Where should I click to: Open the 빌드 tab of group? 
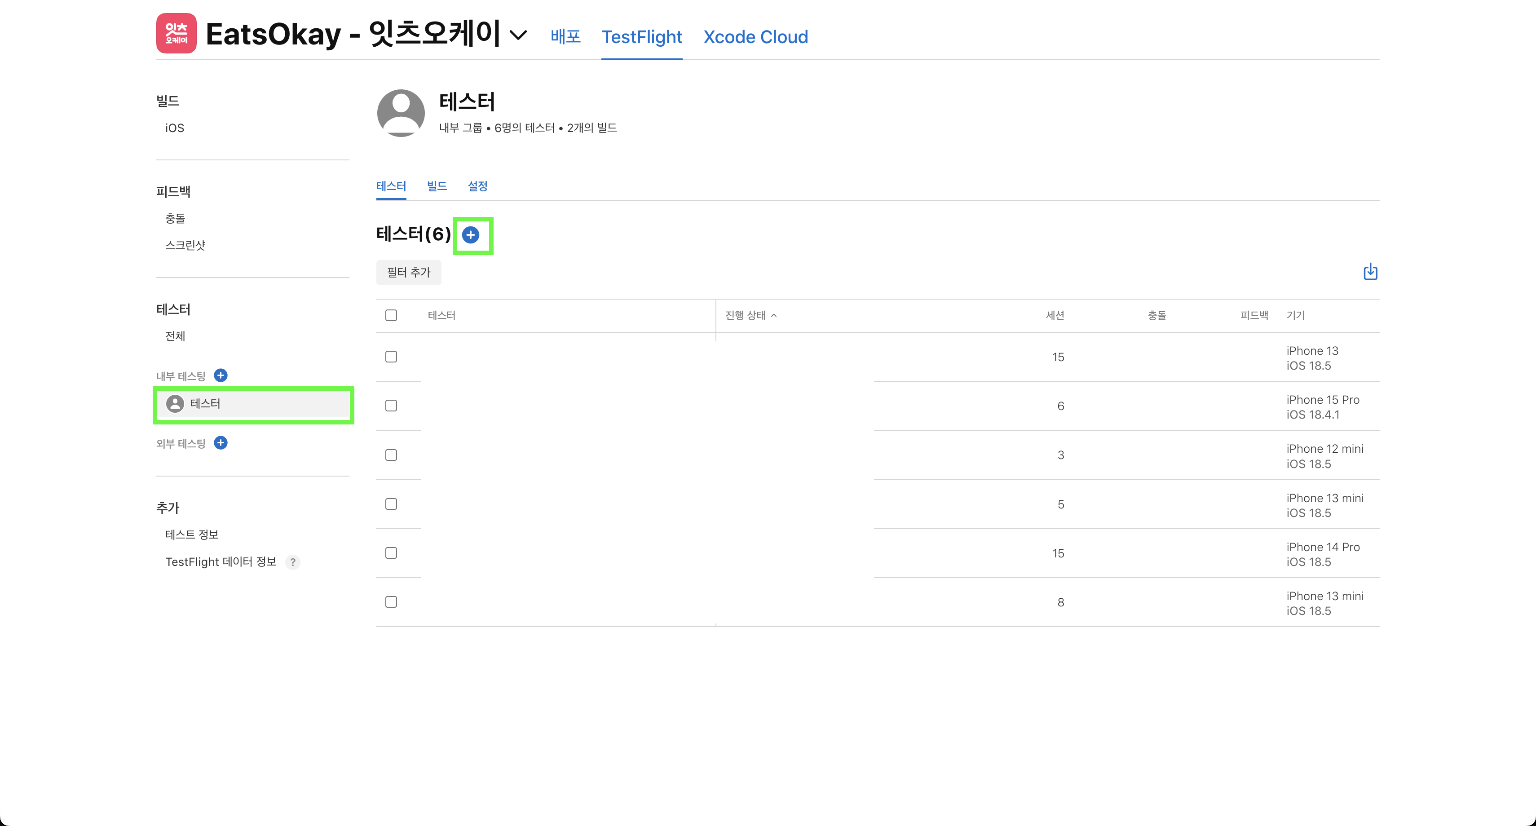tap(437, 186)
